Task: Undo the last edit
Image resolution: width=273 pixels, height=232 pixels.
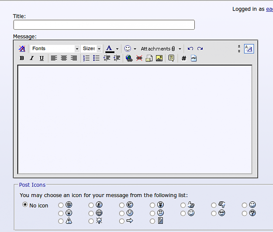Action: [x=190, y=49]
